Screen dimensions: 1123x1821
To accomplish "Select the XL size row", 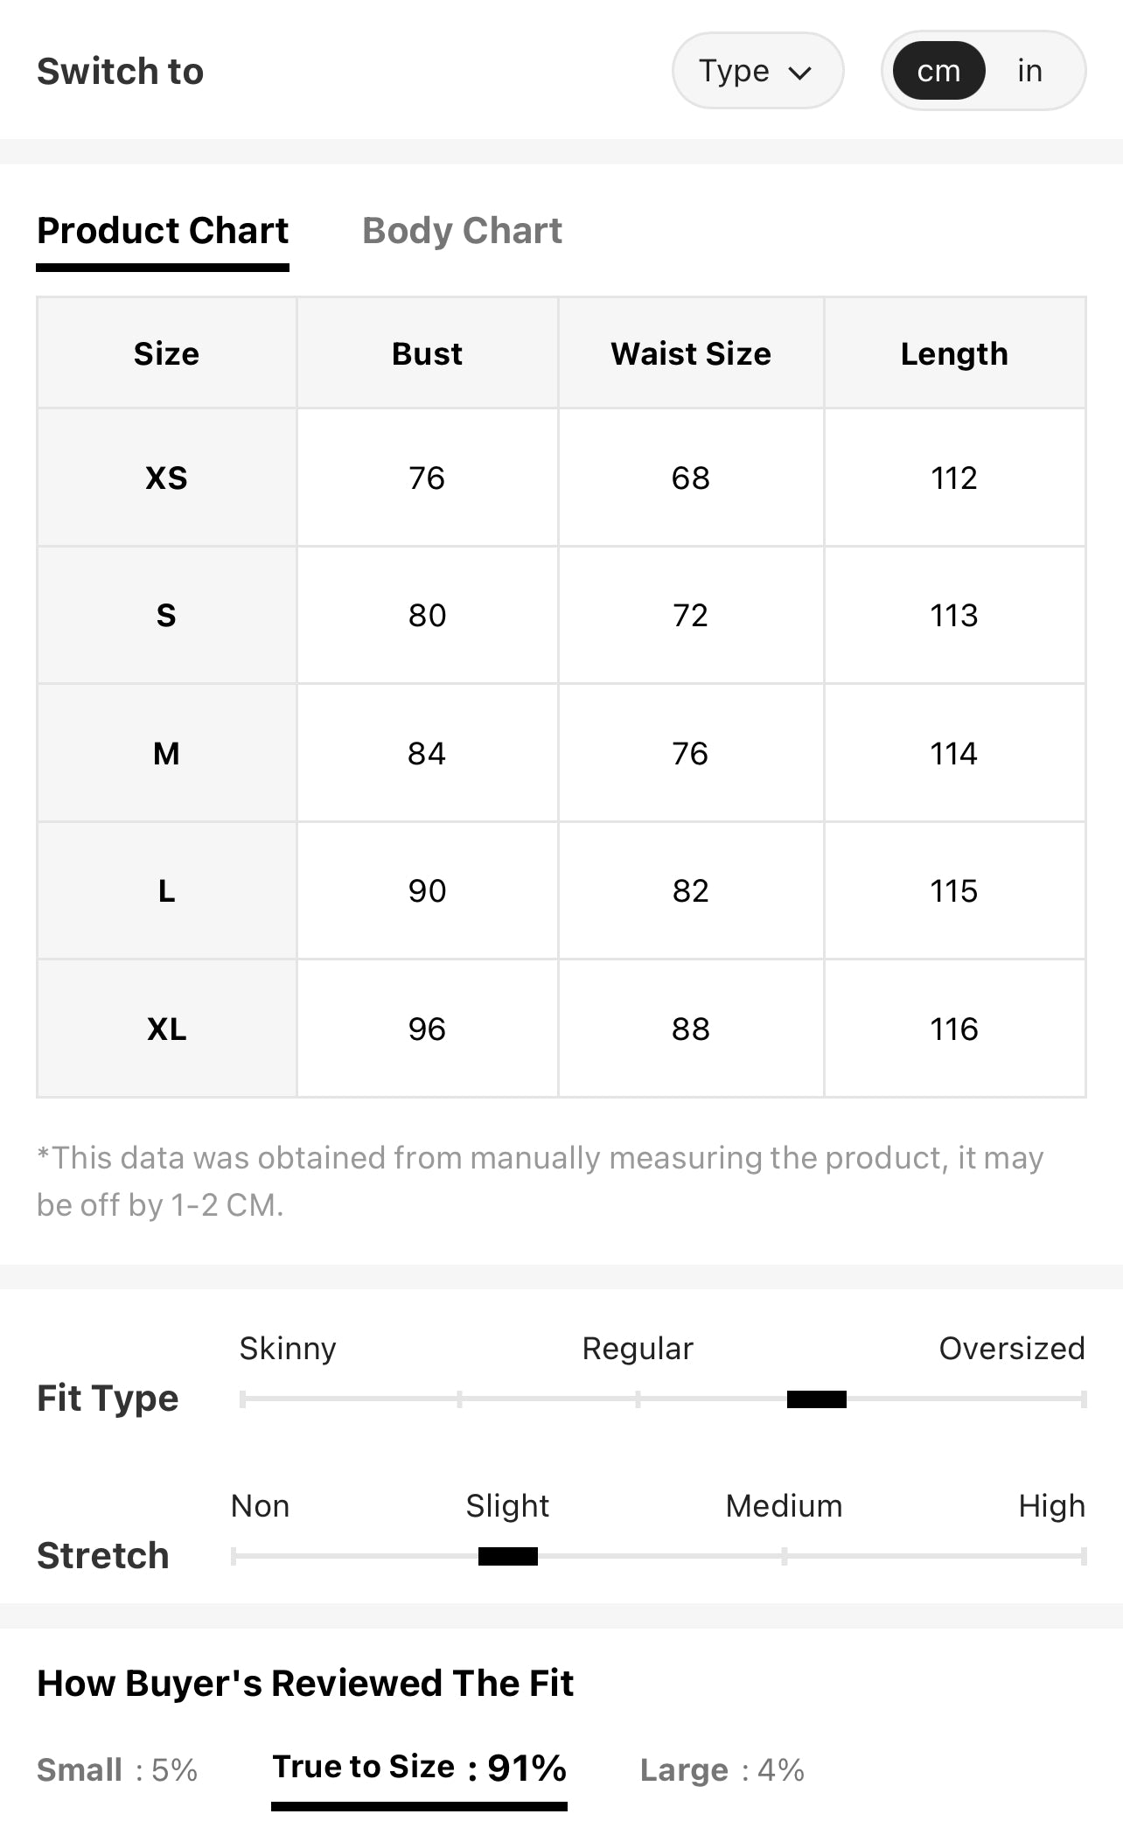I will 561,1029.
